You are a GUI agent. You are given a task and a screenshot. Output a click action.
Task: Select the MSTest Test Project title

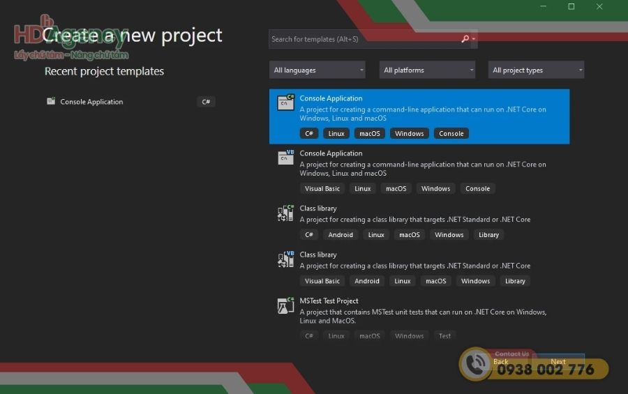point(329,301)
